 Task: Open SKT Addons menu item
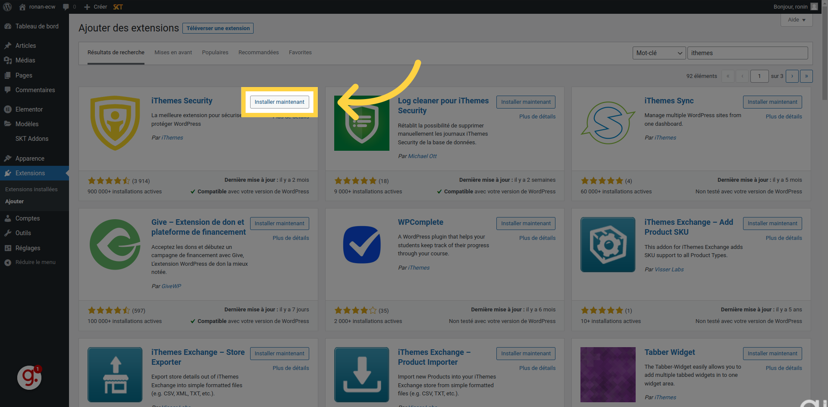32,139
